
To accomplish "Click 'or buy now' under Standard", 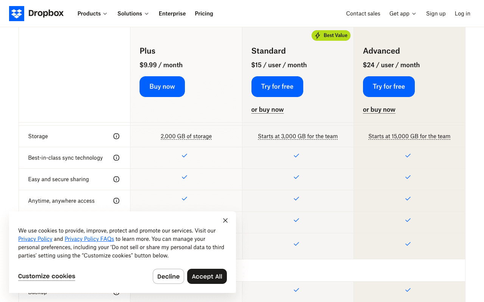I will [268, 110].
